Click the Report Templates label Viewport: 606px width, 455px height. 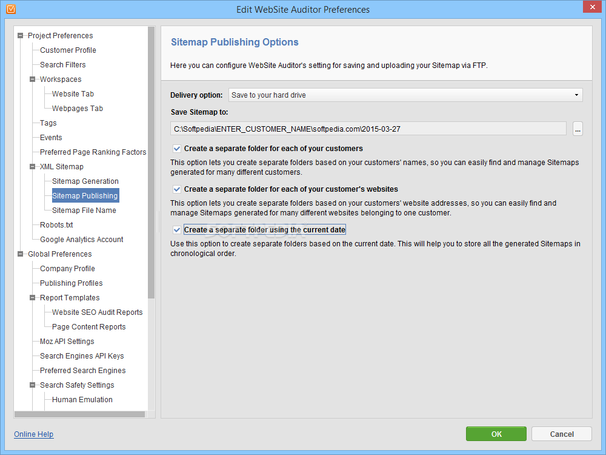70,298
